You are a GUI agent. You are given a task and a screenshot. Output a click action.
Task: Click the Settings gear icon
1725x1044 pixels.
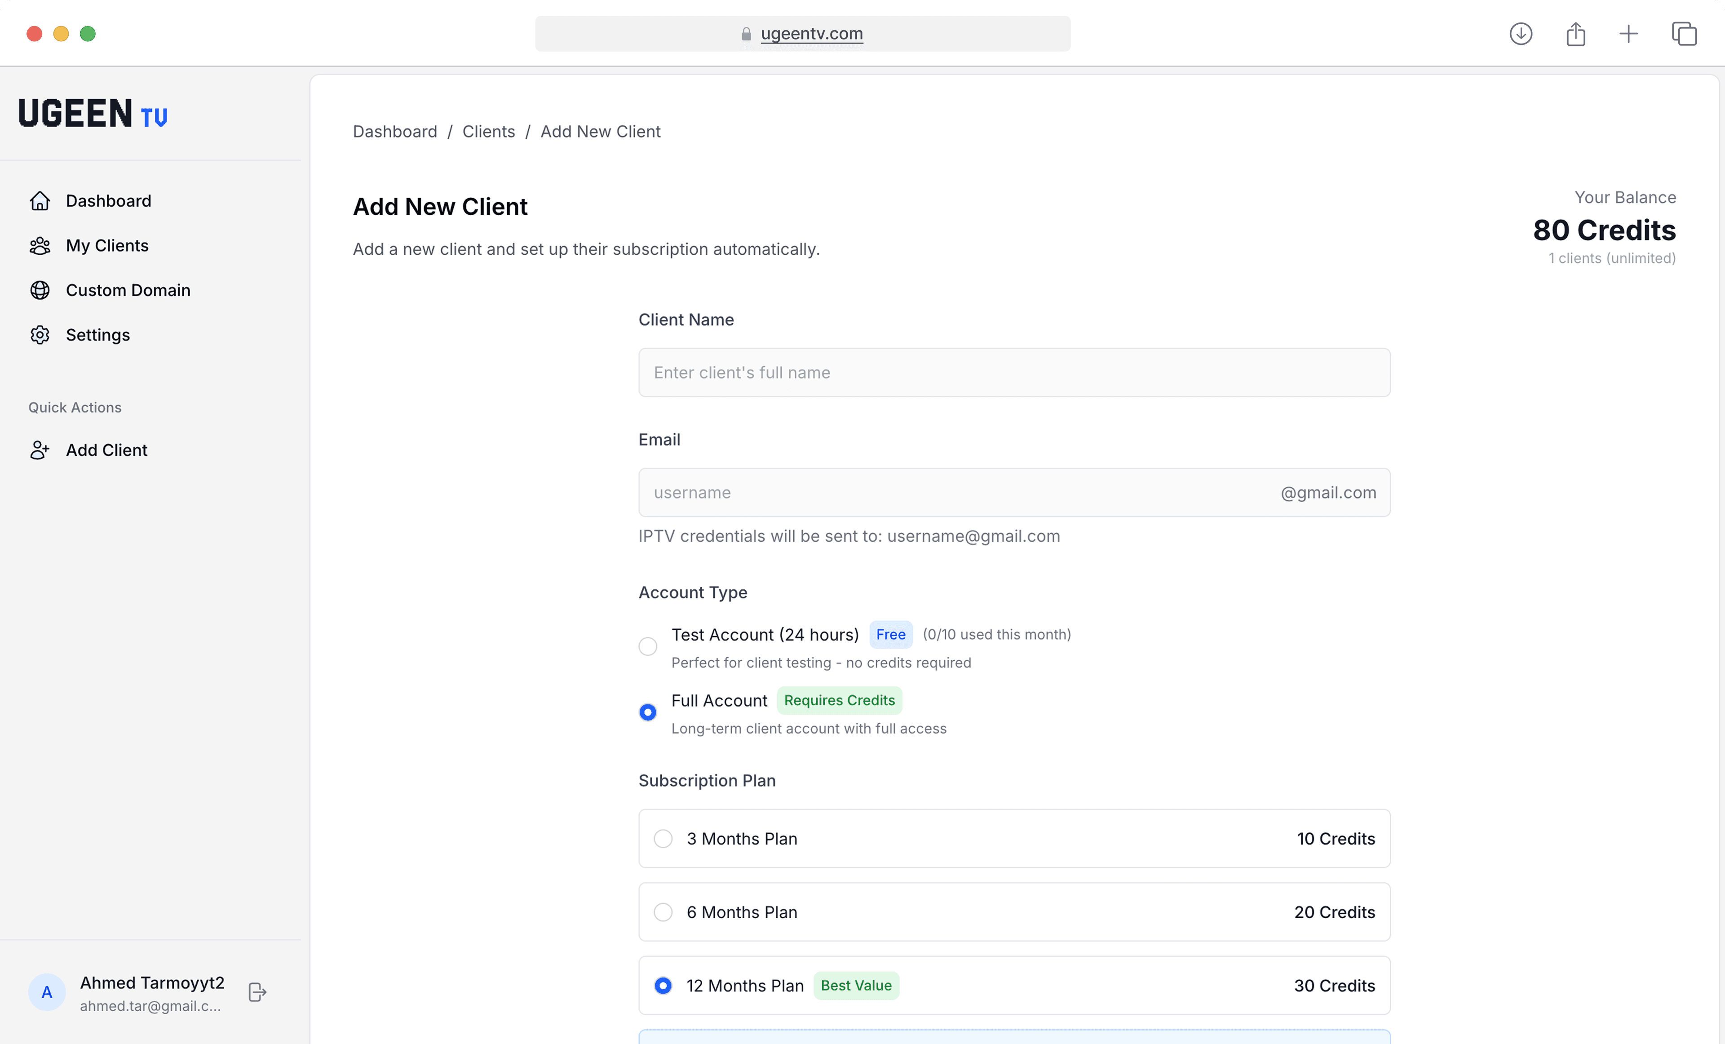[40, 336]
